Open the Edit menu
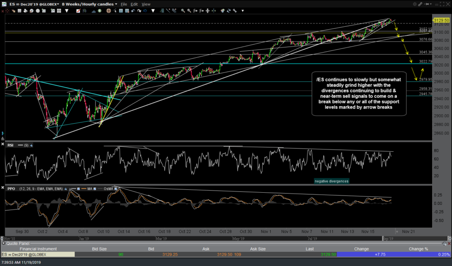This screenshot has width=452, height=266. [134, 4]
